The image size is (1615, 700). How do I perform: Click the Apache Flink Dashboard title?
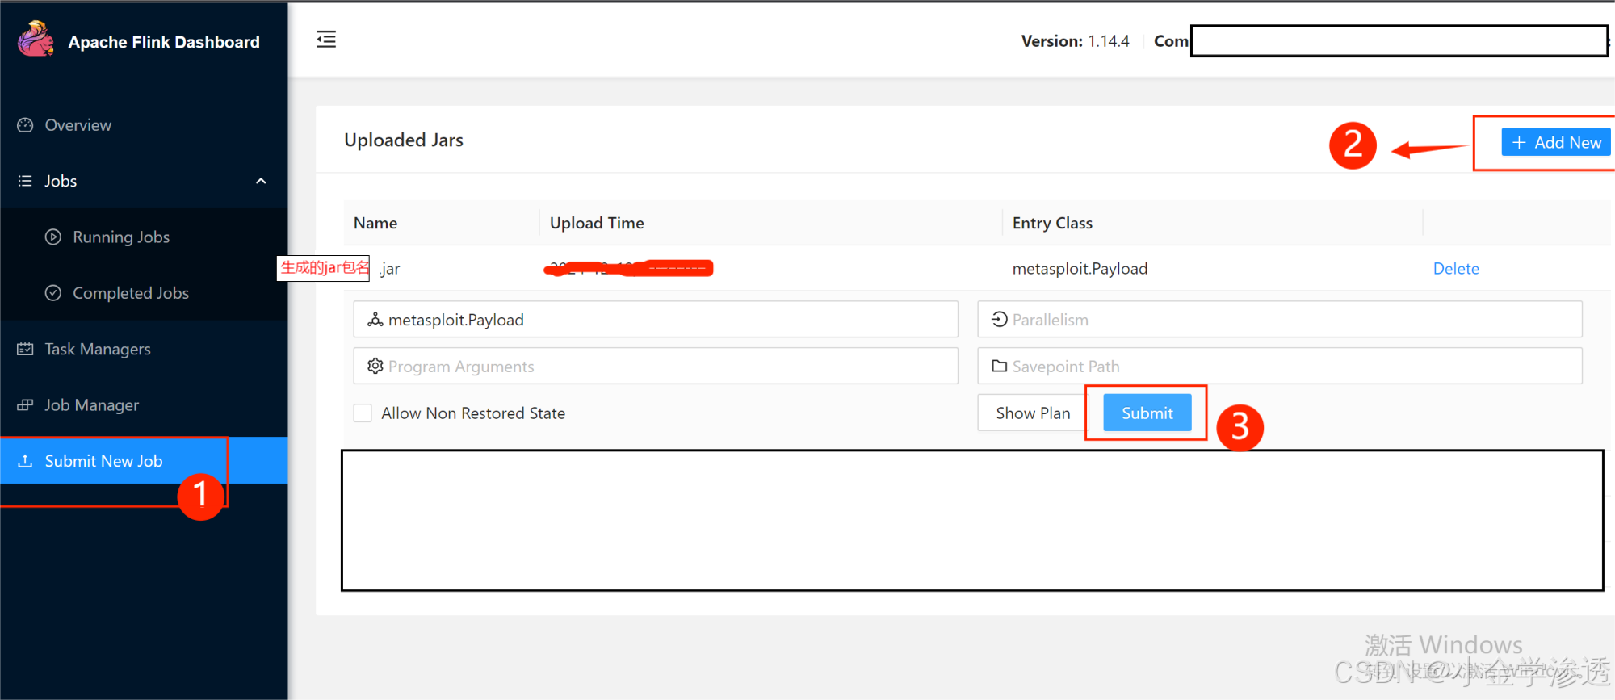pyautogui.click(x=164, y=42)
